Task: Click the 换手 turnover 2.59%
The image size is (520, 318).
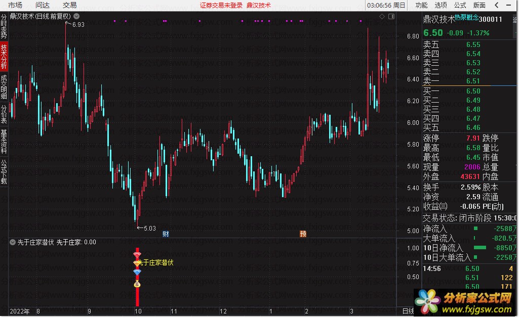Action: pos(470,187)
